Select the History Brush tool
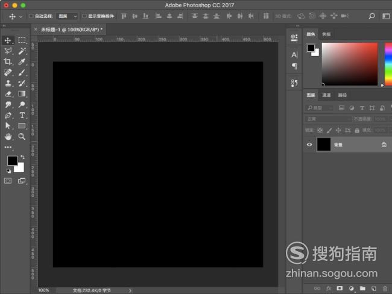Screen dimensions: 392x294 pos(22,83)
